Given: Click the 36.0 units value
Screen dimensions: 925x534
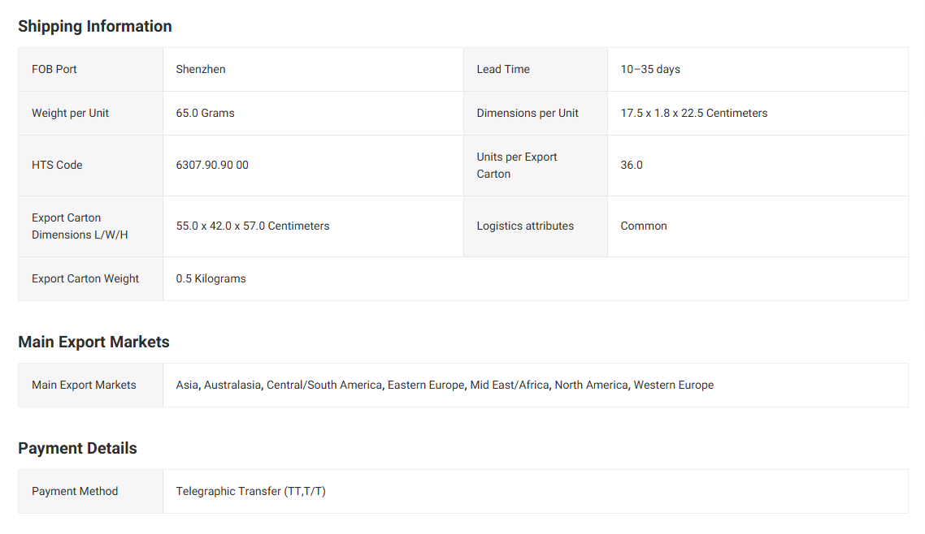Looking at the screenshot, I should (632, 165).
